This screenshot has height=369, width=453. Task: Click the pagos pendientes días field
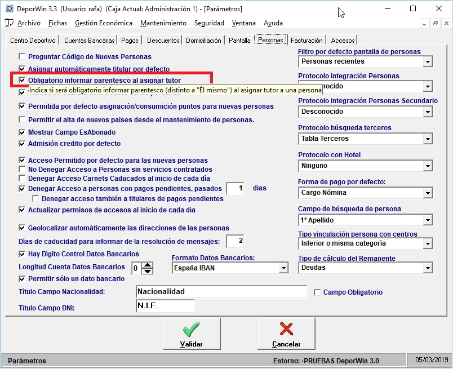click(x=236, y=189)
